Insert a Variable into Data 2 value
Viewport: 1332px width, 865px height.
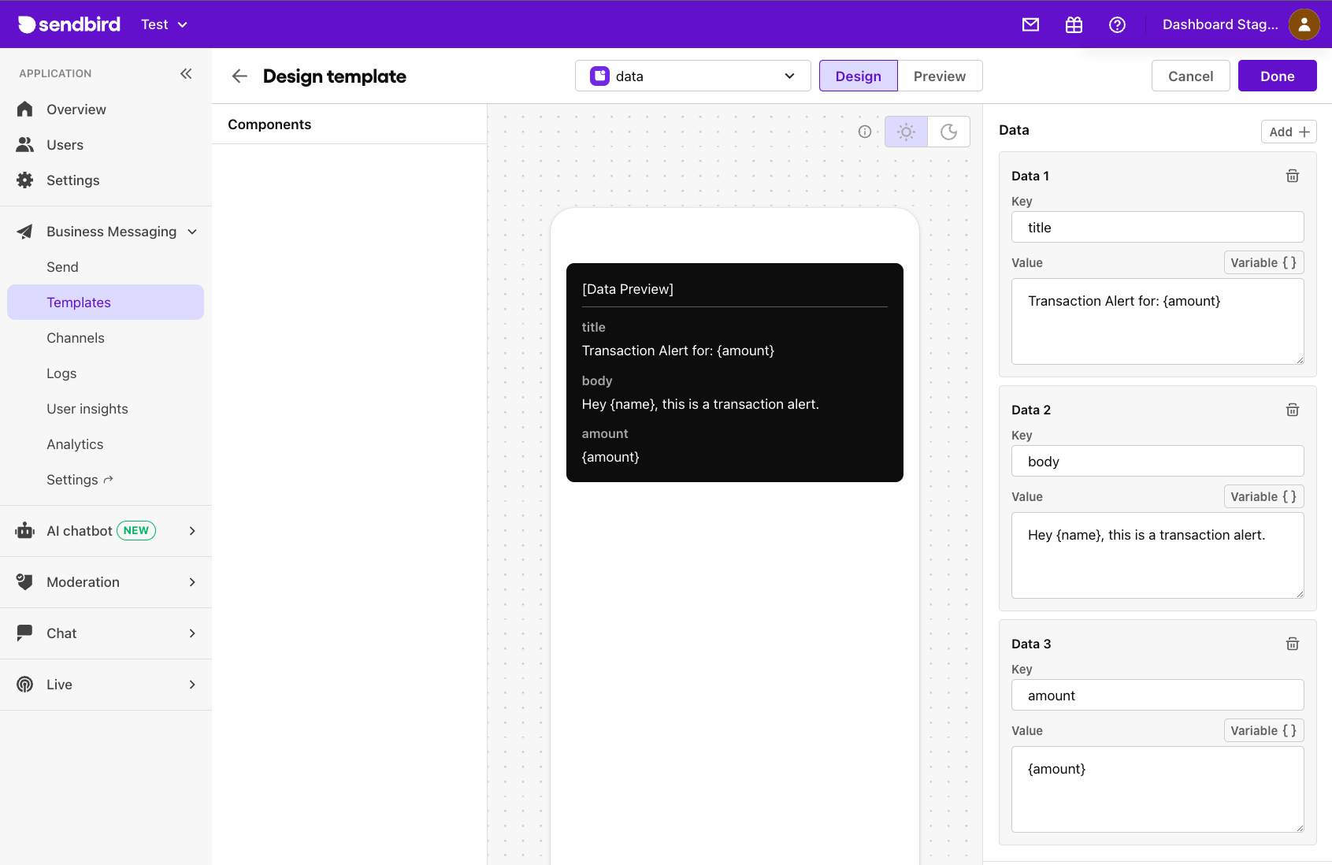pos(1263,496)
